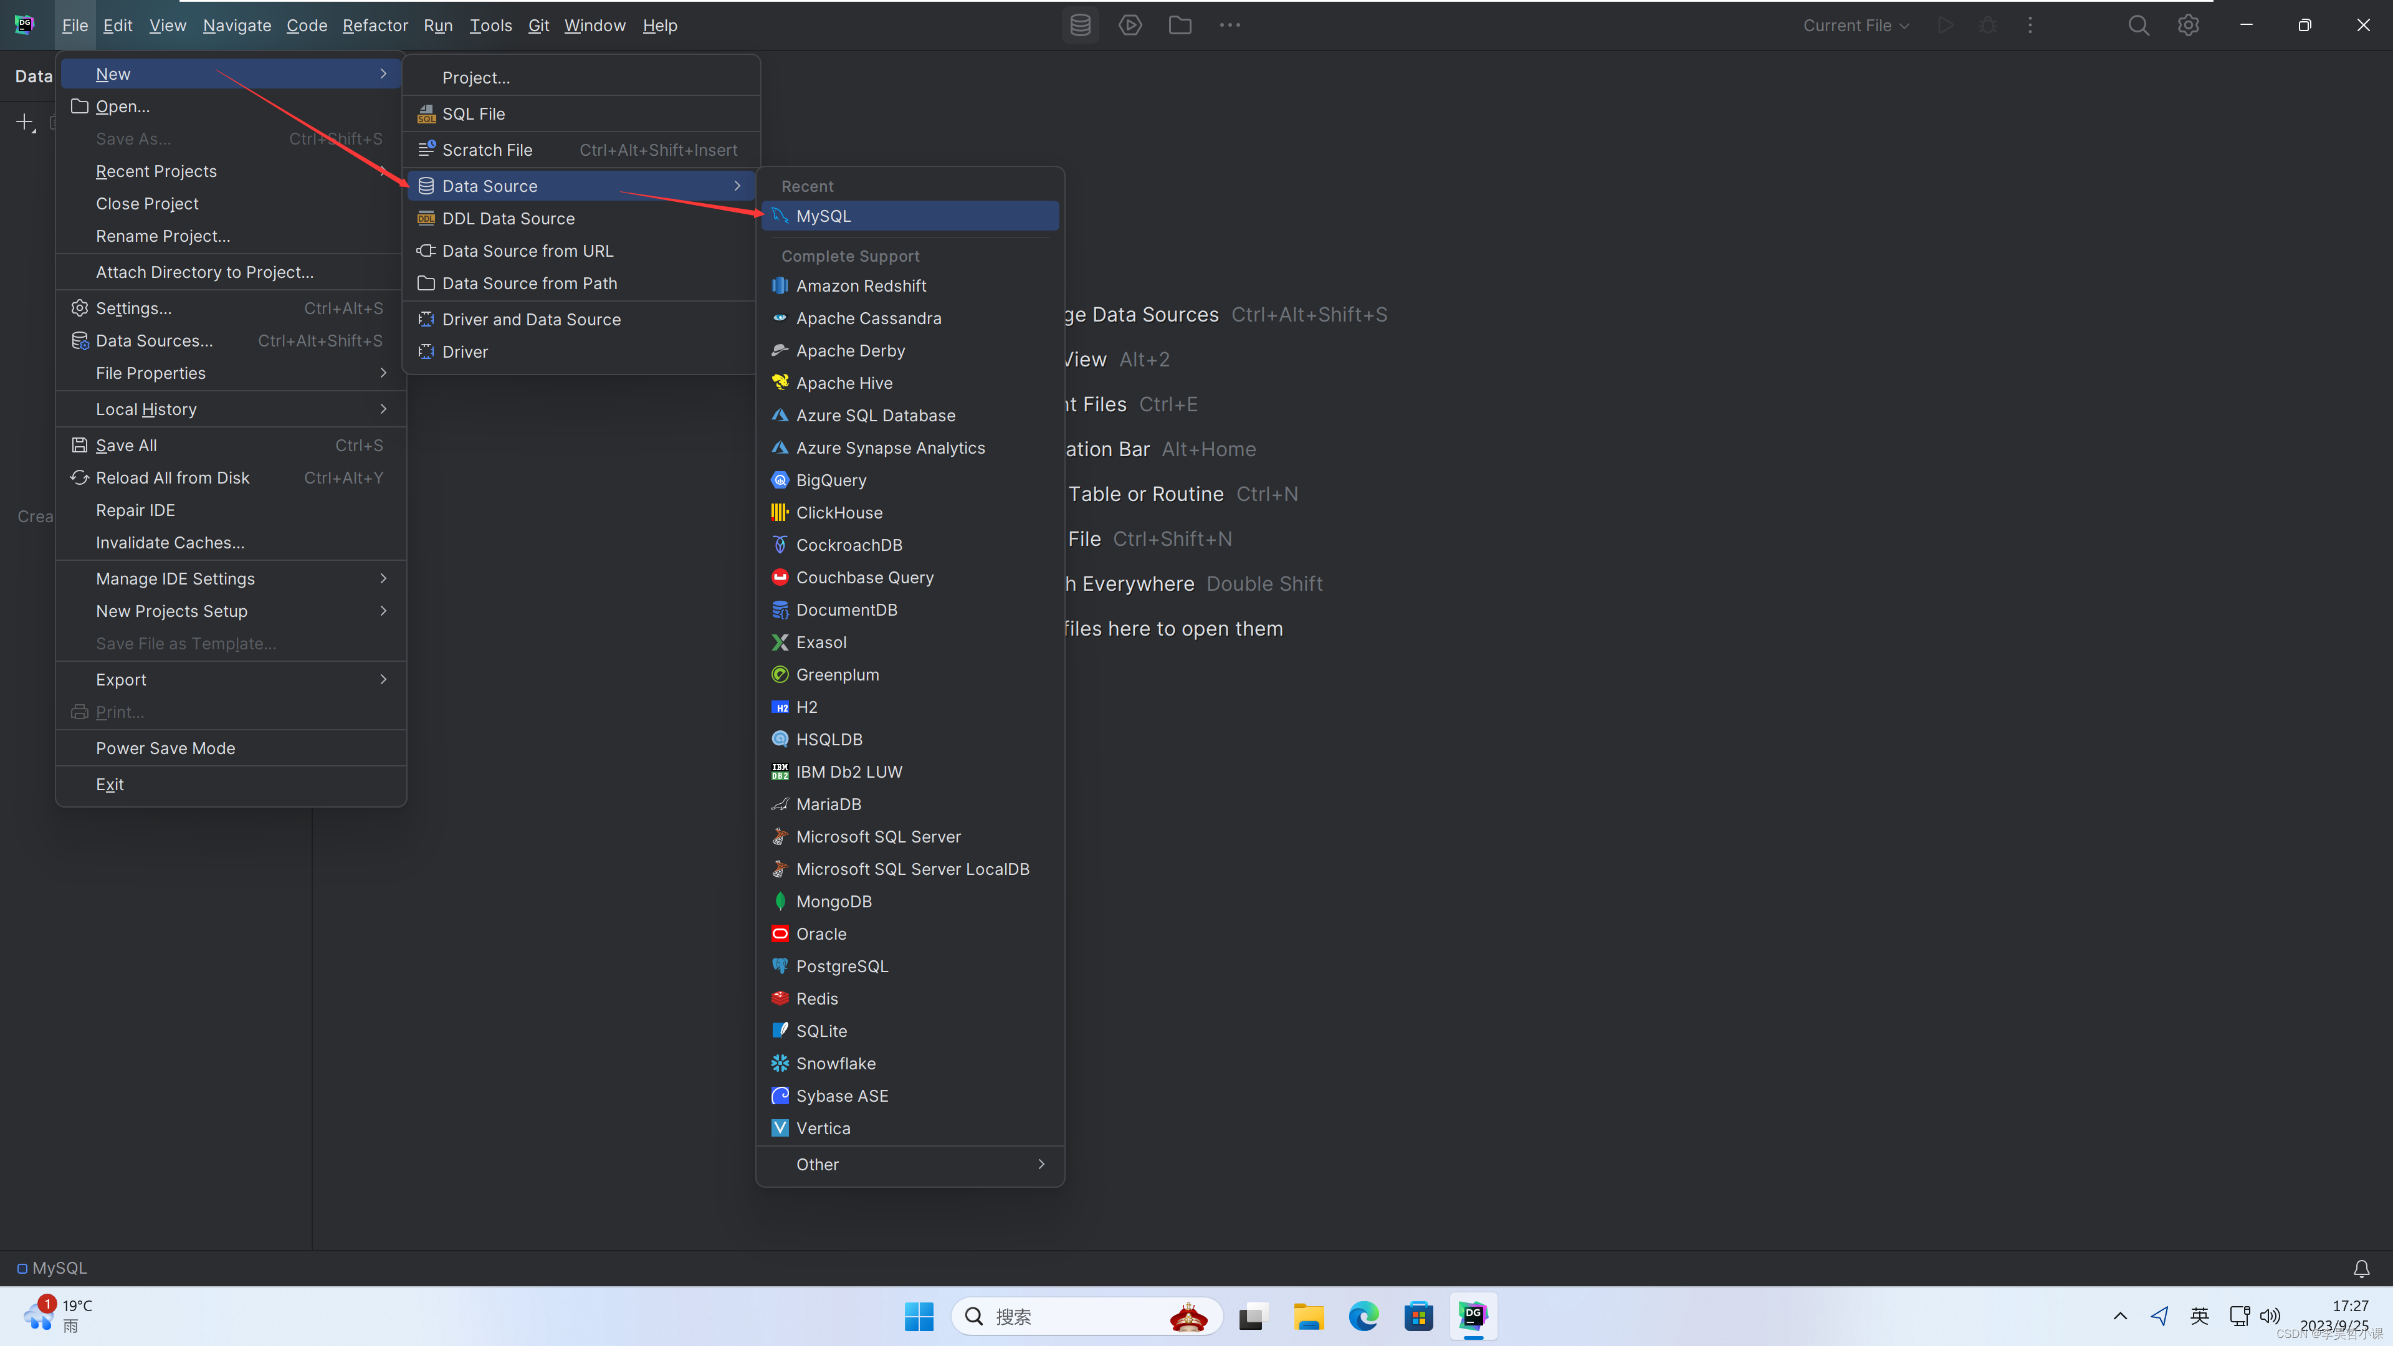Select MySQL from Recent data sources

pyautogui.click(x=909, y=216)
